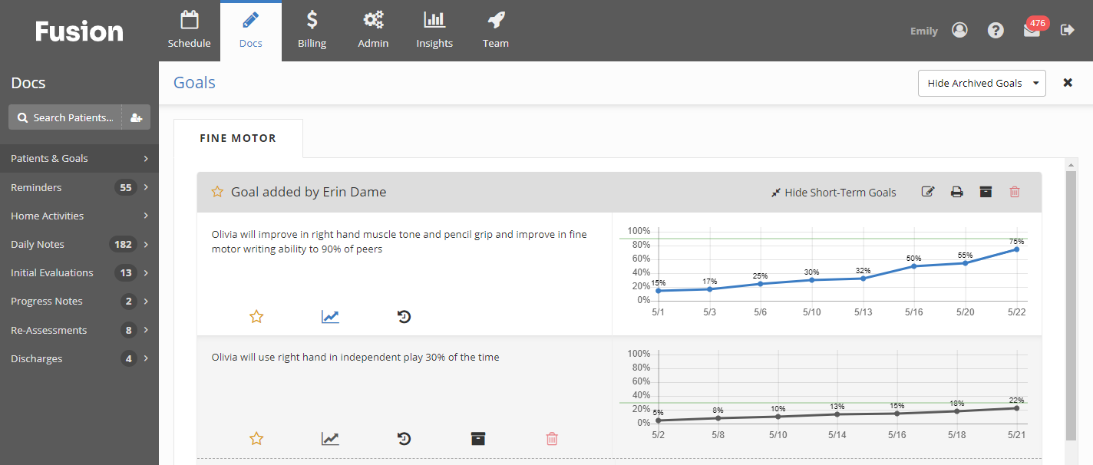Archive the first goal via the archive box icon
The width and height of the screenshot is (1093, 465).
coord(986,192)
